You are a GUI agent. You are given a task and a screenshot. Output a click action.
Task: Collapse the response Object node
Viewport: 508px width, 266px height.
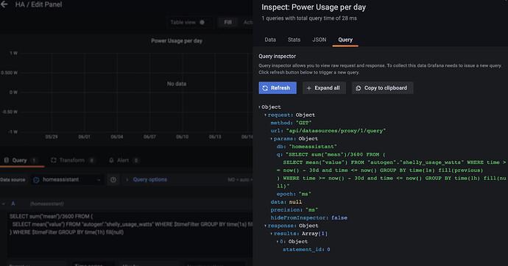[265, 226]
